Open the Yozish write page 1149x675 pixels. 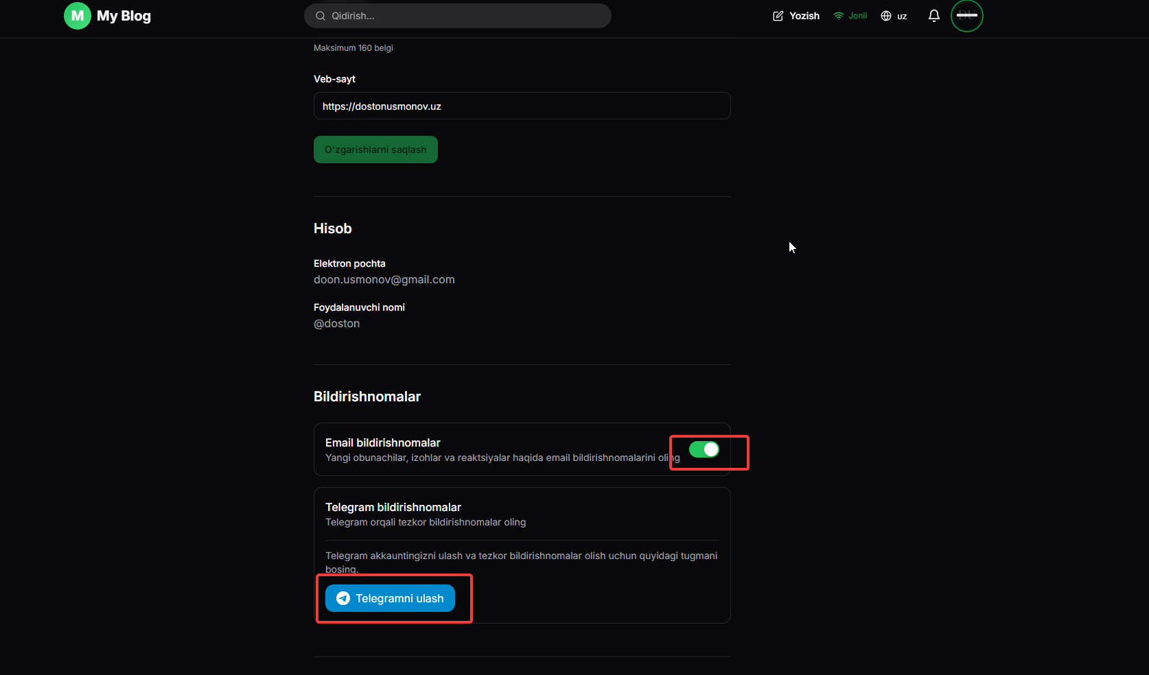point(804,16)
